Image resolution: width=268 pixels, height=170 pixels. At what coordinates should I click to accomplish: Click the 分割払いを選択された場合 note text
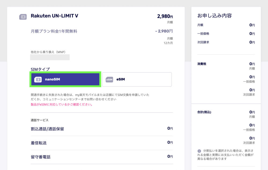pyautogui.click(x=225, y=155)
